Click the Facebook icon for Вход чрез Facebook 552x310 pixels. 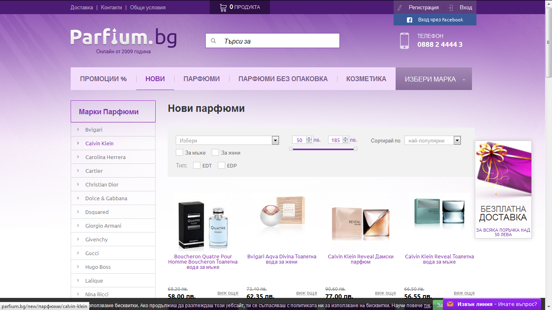tap(409, 19)
